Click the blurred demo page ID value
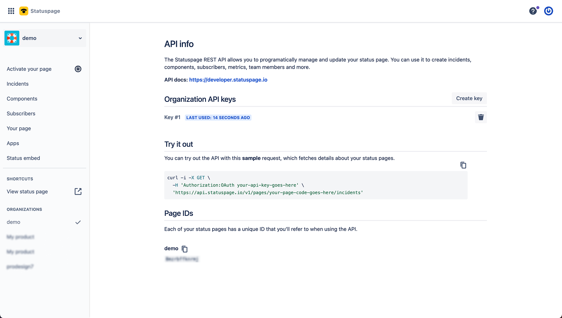Image resolution: width=562 pixels, height=318 pixels. [x=182, y=259]
